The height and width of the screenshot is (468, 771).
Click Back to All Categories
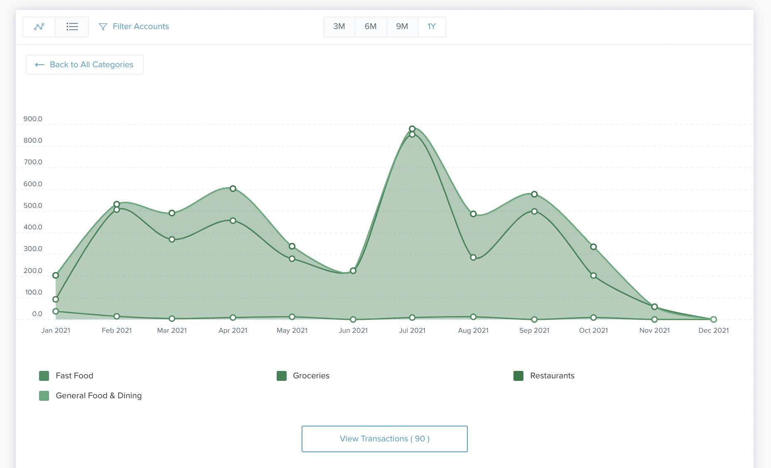pos(85,64)
